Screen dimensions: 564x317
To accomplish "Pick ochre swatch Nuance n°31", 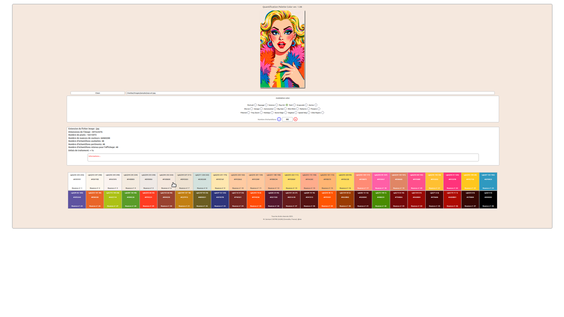I will coord(184,199).
